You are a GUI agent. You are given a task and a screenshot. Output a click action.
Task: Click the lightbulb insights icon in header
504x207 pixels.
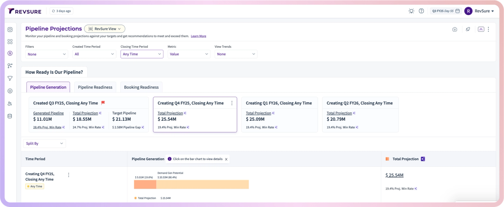pyautogui.click(x=411, y=11)
